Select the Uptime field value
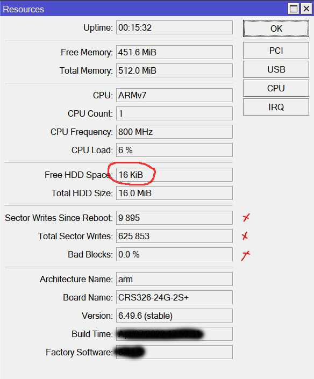Viewport: 314px width, 379px height. coord(174,27)
